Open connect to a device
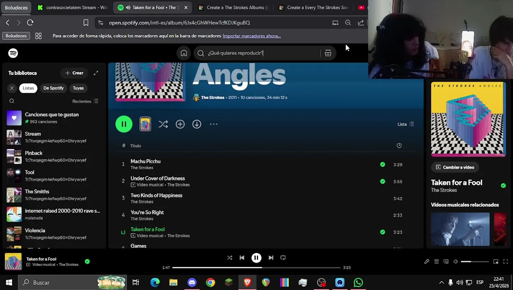The image size is (513, 290). click(x=446, y=262)
